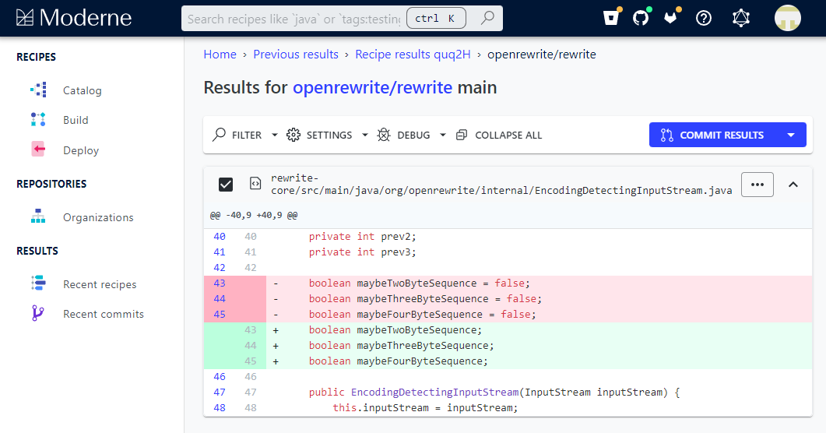Go to Recipe results quq2H breadcrumb
This screenshot has width=826, height=433.
[x=413, y=55]
